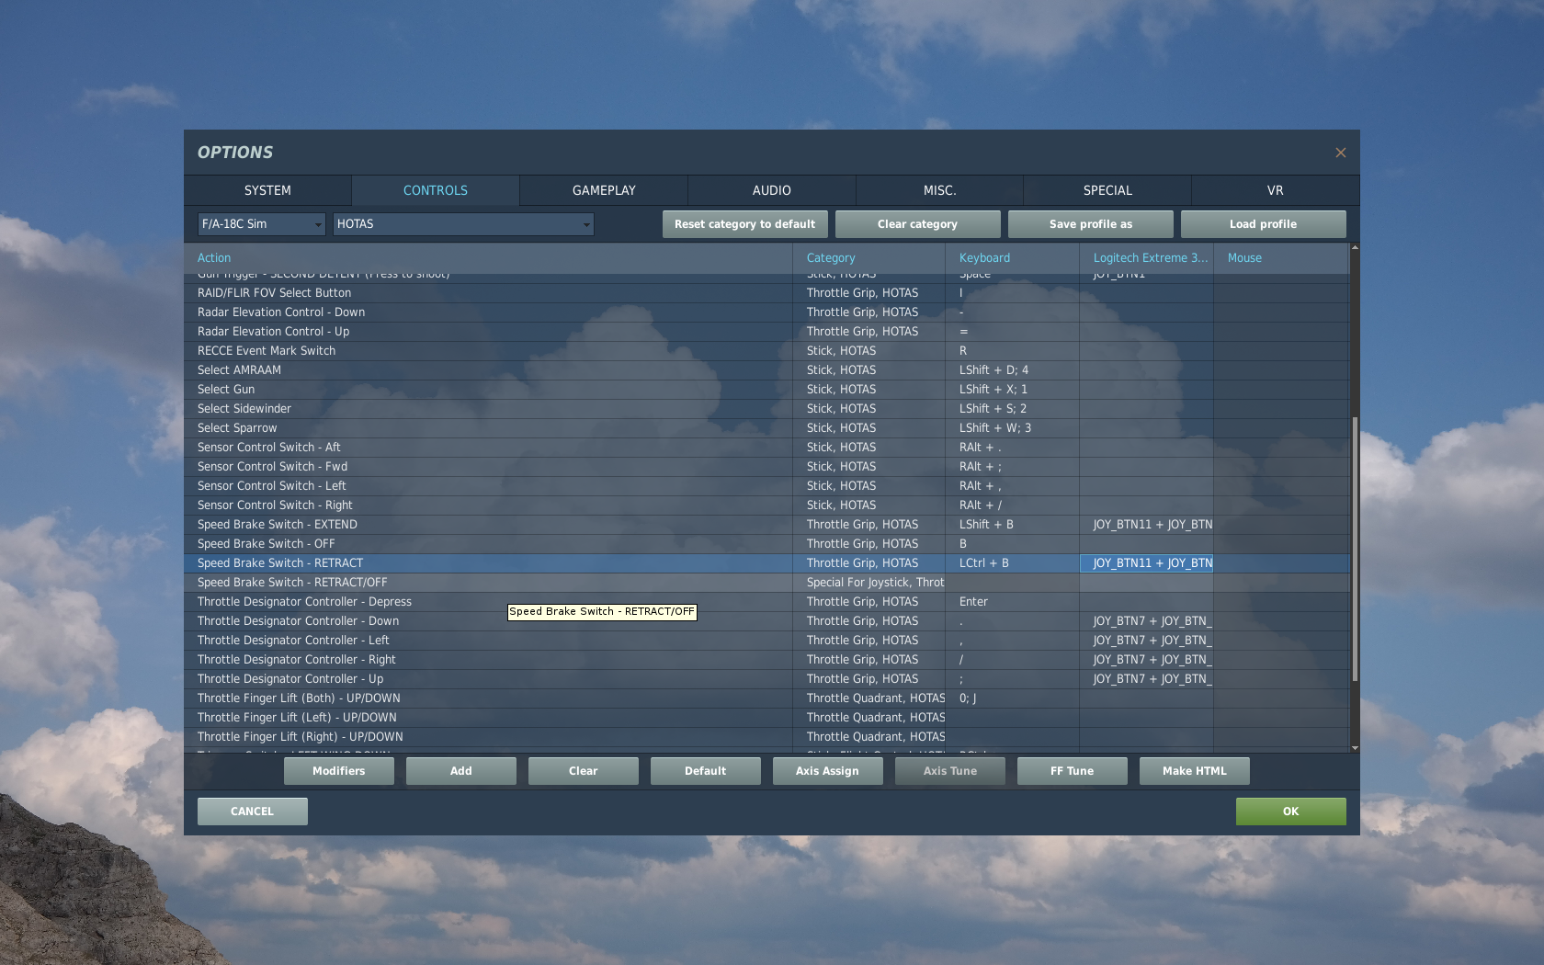Screen dimensions: 1544x965
Task: Select Radar Elevation Control - Up row
Action: point(766,332)
